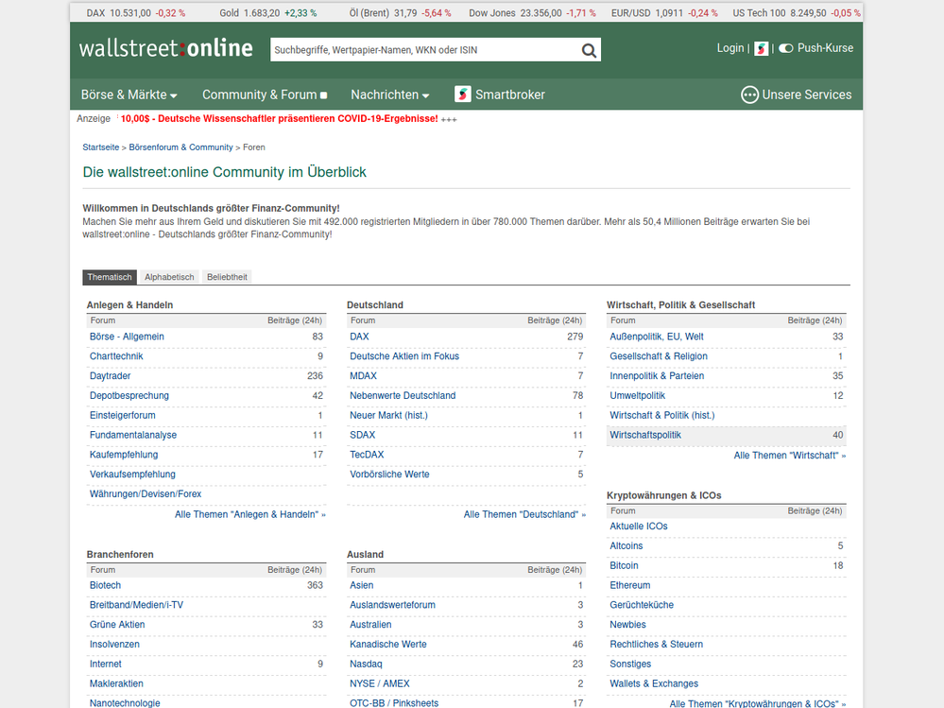Click the Smartbroker icon next to Login
944x708 pixels.
[x=762, y=48]
